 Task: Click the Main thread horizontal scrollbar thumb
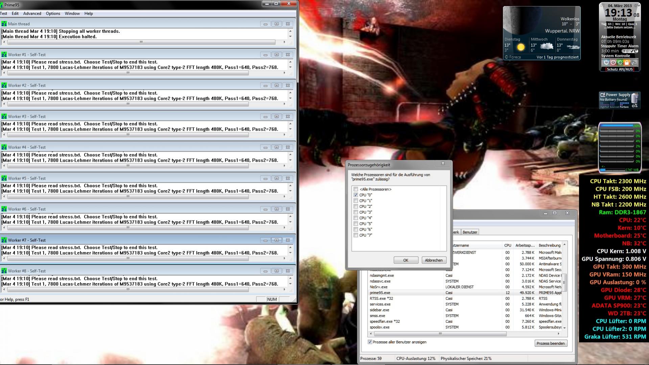(x=141, y=42)
